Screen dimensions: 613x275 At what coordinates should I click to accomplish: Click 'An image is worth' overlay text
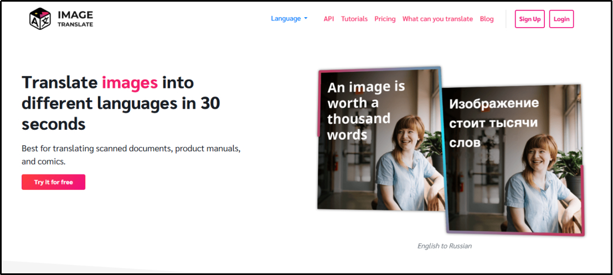tap(365, 95)
